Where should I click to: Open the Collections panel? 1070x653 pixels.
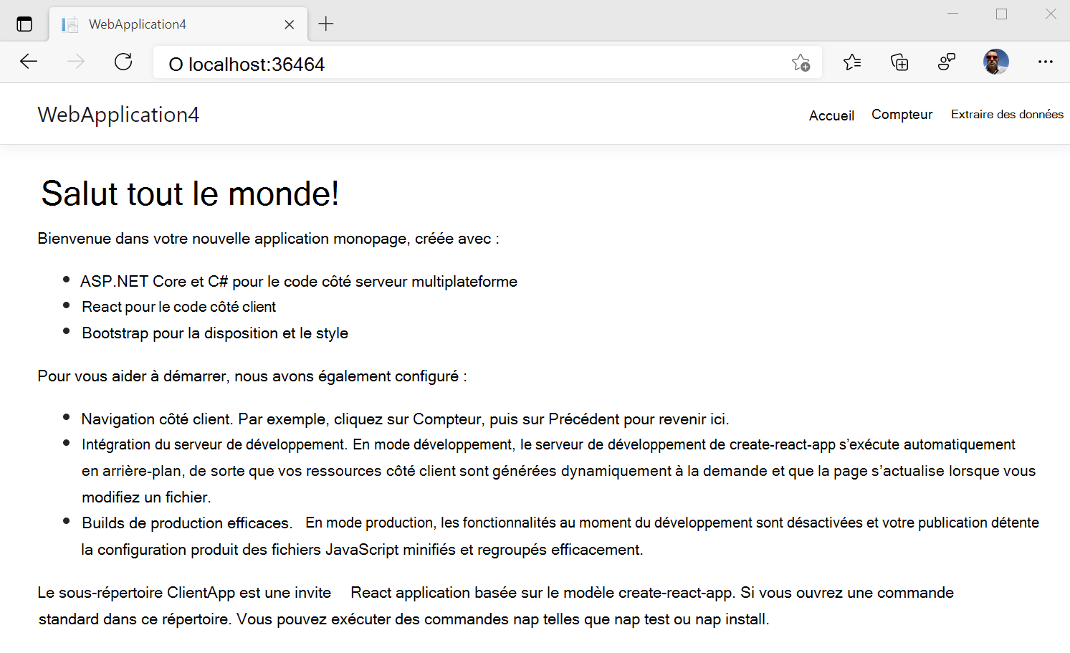tap(899, 62)
